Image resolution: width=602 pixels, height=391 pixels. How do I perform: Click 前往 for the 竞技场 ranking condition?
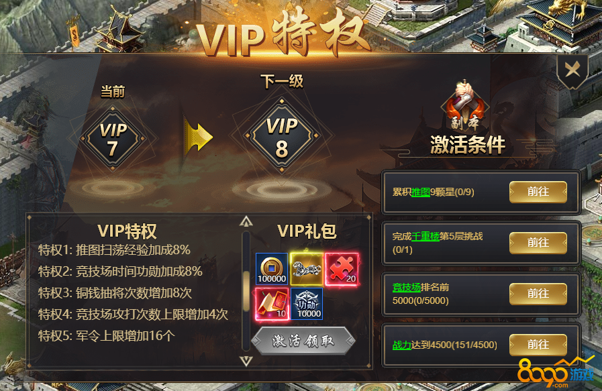tap(538, 294)
